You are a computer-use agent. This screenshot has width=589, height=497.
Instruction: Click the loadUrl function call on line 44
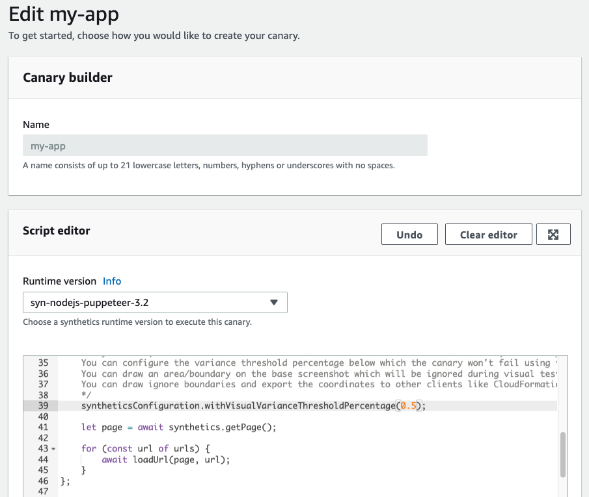[149, 459]
